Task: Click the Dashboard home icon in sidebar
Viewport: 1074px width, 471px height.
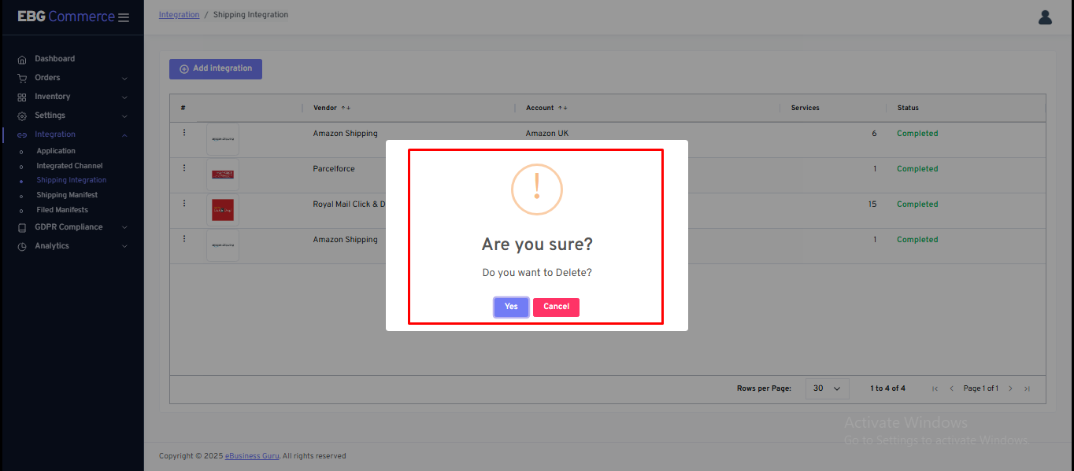Action: 22,59
